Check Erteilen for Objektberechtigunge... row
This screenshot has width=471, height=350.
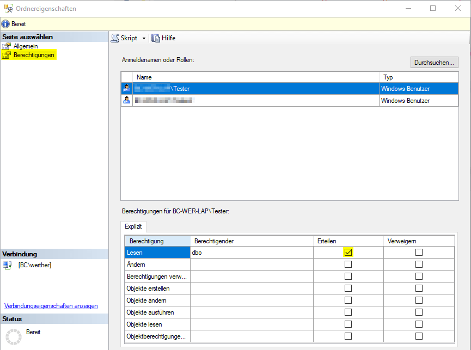point(348,336)
